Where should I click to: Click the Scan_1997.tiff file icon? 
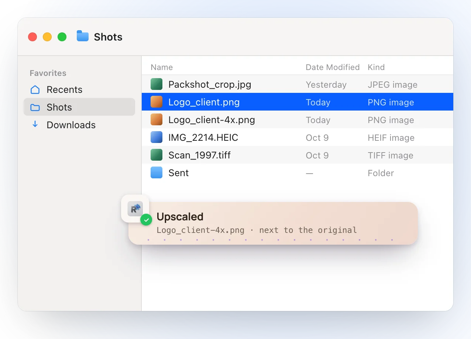157,155
